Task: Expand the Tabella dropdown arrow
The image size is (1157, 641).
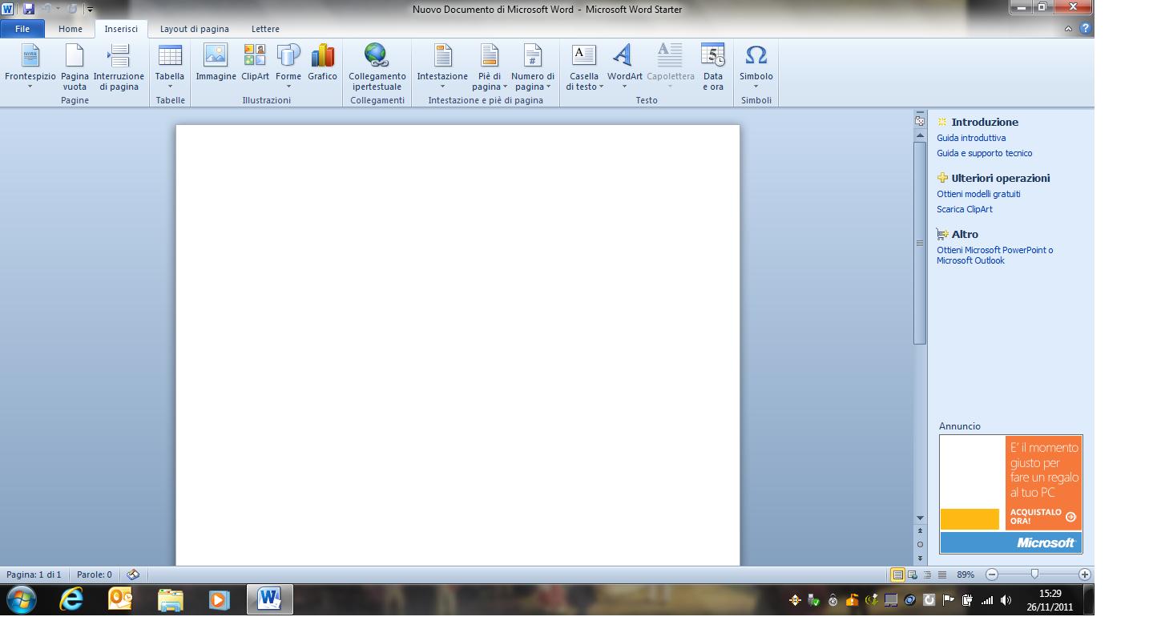Action: point(170,87)
